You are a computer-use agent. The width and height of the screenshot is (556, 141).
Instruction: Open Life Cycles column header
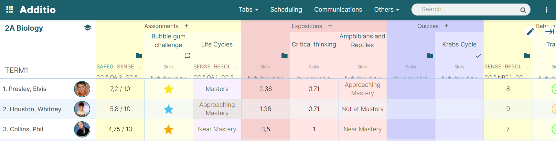217,44
